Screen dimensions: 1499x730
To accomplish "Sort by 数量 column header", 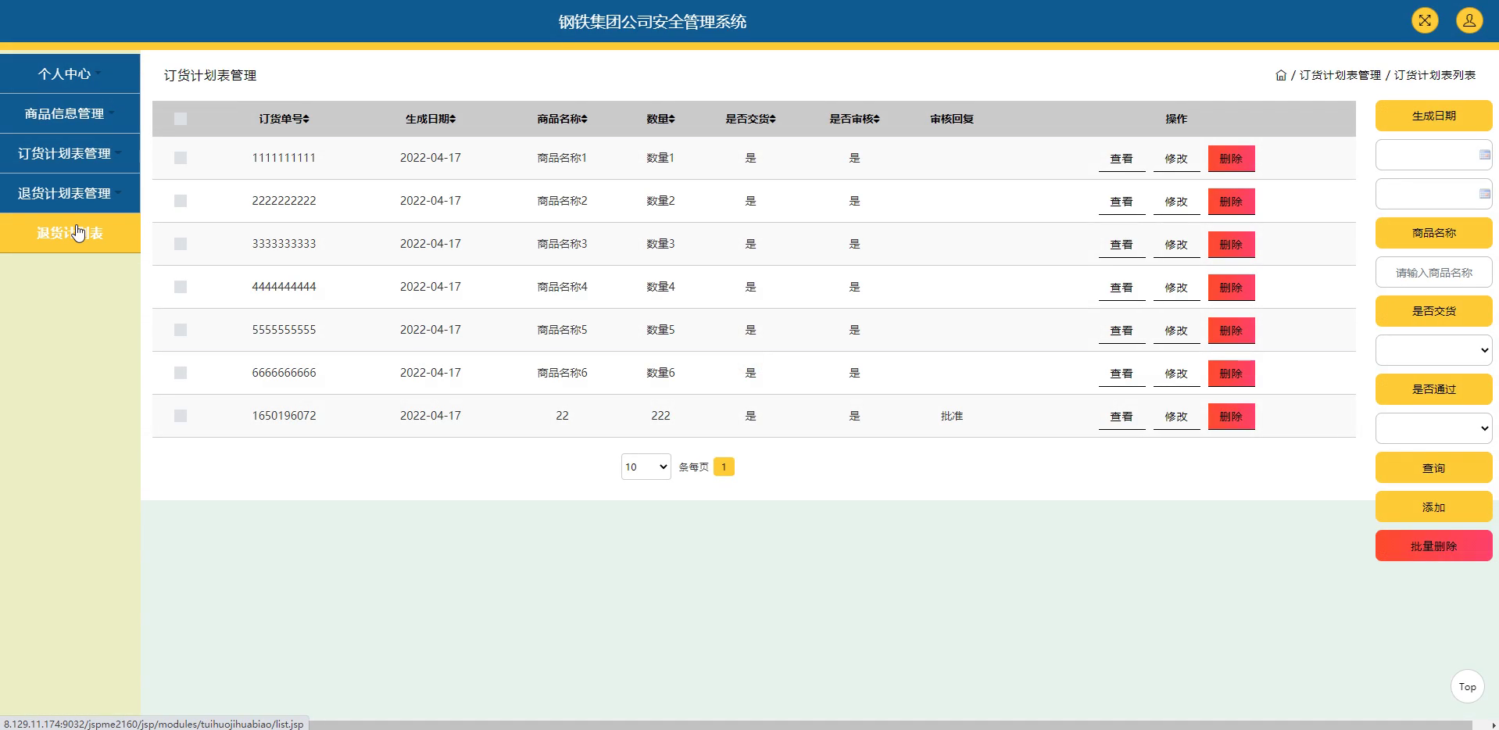I will 660,119.
